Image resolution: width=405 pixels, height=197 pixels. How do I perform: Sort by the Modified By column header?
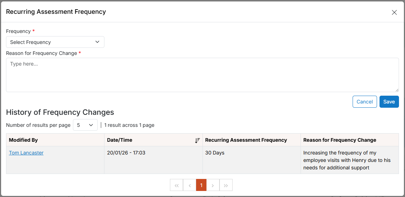pos(23,140)
